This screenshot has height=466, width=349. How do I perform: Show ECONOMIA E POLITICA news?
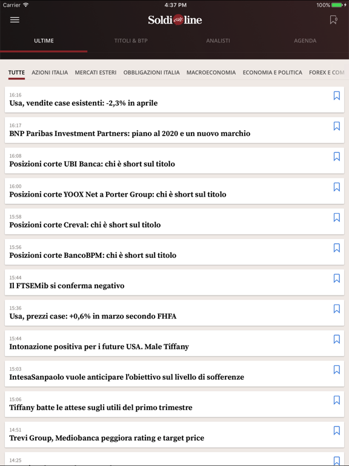[x=273, y=73]
